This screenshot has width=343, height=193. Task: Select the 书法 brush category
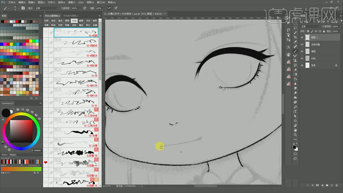(x=88, y=20)
